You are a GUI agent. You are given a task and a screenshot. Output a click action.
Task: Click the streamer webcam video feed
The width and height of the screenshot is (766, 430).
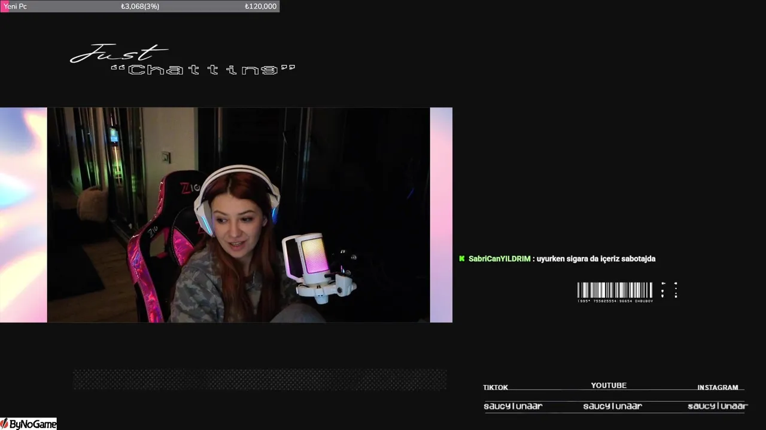pyautogui.click(x=238, y=215)
